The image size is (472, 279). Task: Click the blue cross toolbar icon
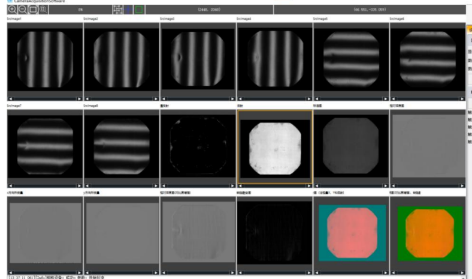[x=128, y=10]
